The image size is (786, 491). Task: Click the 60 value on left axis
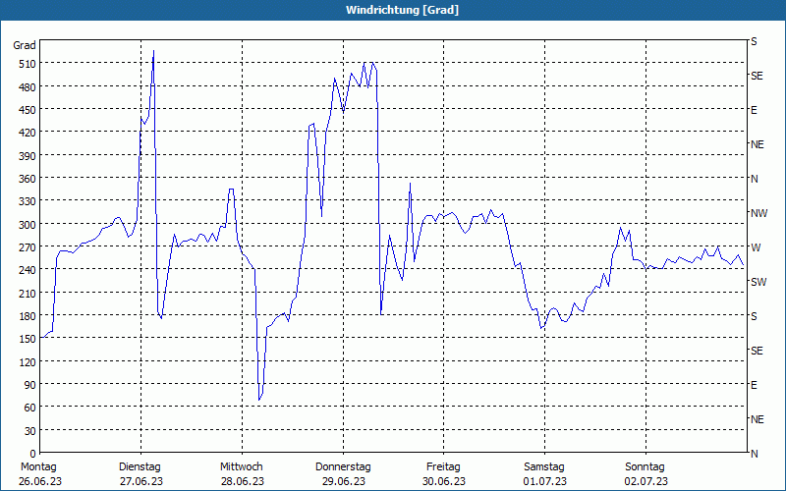coord(29,408)
